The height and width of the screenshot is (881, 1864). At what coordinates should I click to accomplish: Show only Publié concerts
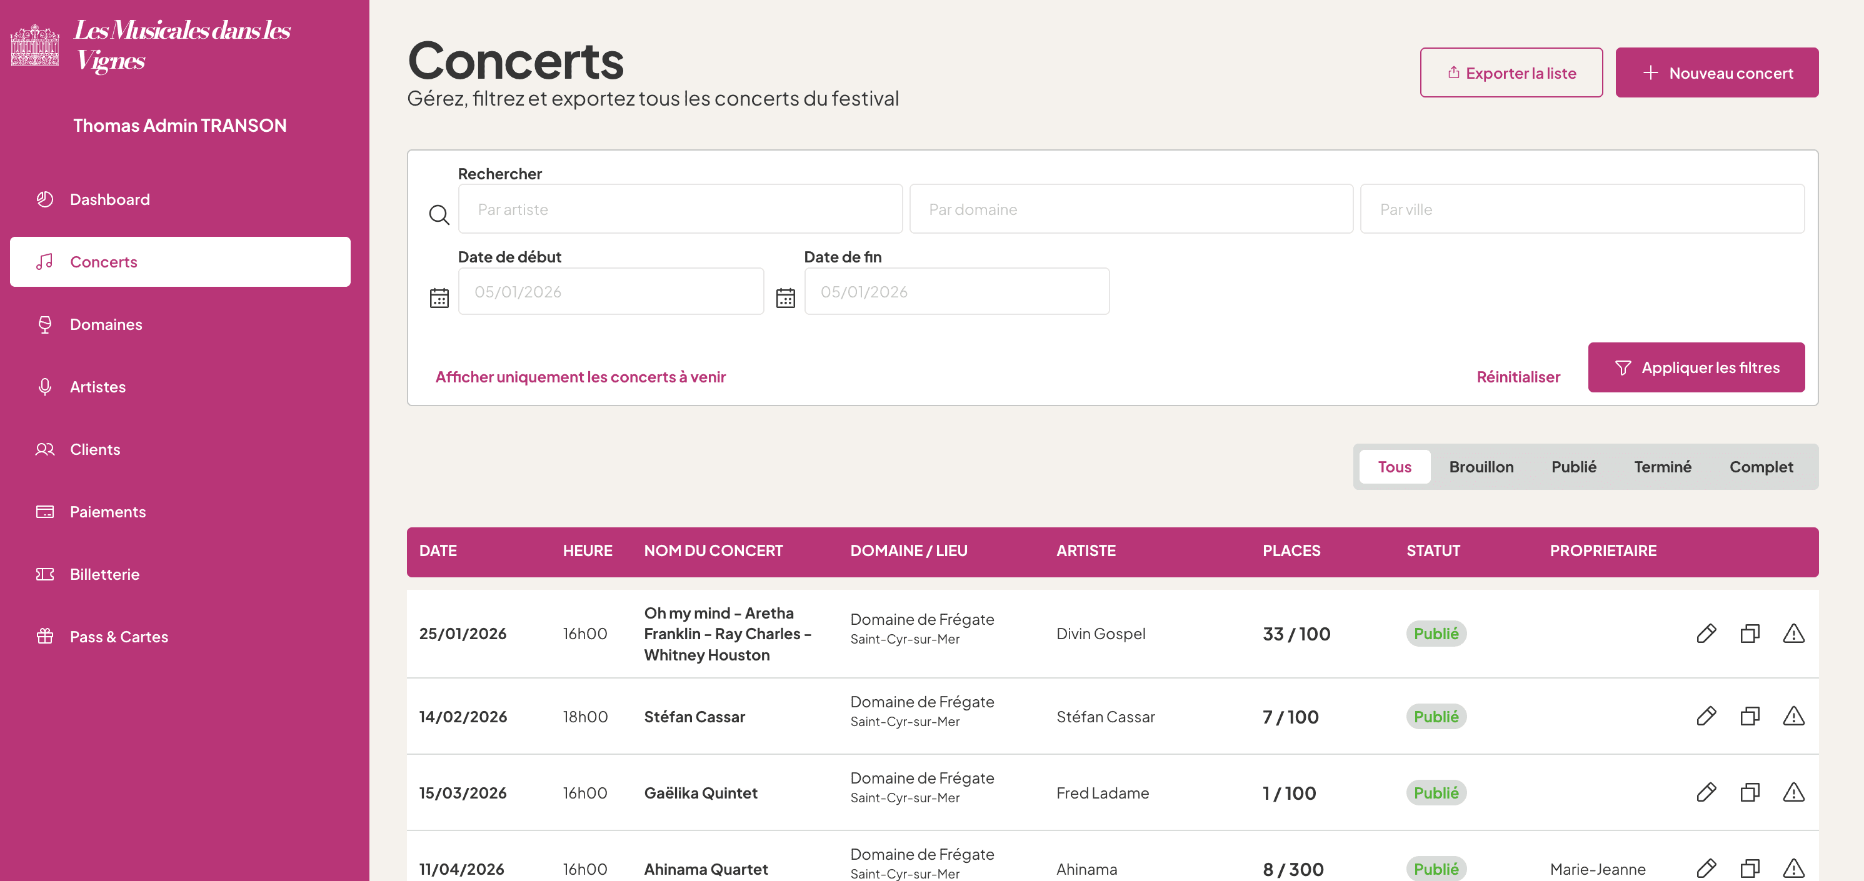(x=1573, y=467)
